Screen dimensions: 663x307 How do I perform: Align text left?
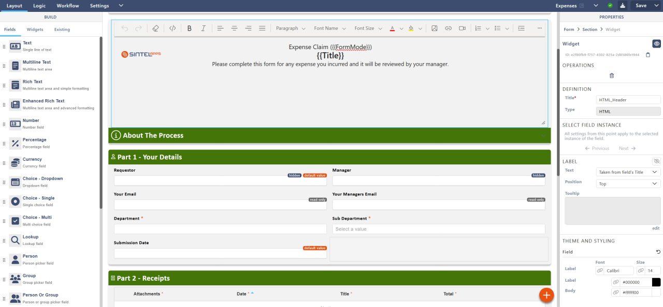(x=220, y=28)
